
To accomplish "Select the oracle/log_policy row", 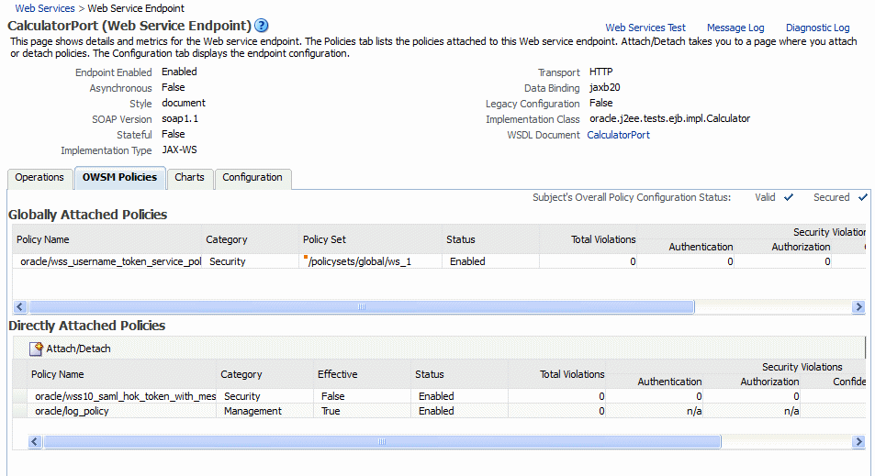I will click(x=439, y=411).
